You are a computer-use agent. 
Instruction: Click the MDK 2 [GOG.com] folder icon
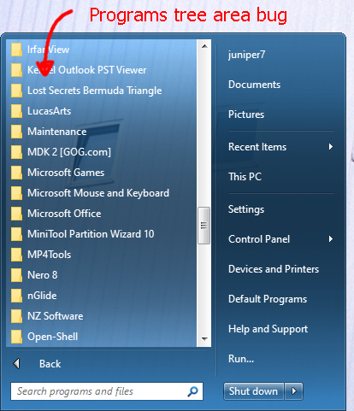(16, 152)
